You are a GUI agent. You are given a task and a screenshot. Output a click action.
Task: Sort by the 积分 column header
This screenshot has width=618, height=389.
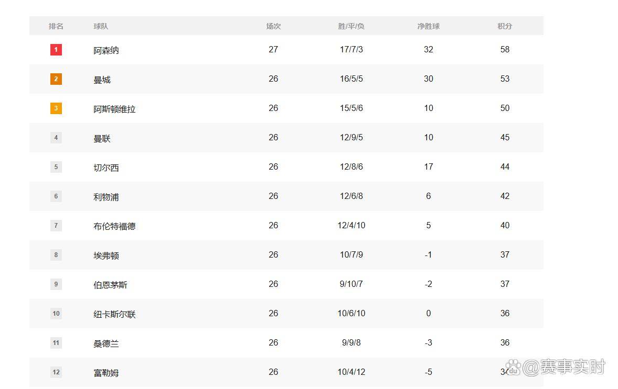(x=505, y=26)
